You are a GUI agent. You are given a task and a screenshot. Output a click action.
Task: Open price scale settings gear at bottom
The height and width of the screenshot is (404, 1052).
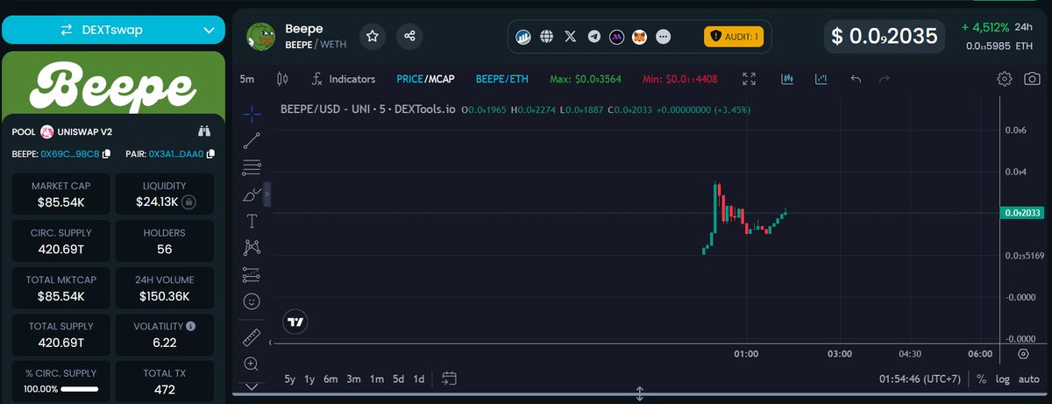[1023, 354]
